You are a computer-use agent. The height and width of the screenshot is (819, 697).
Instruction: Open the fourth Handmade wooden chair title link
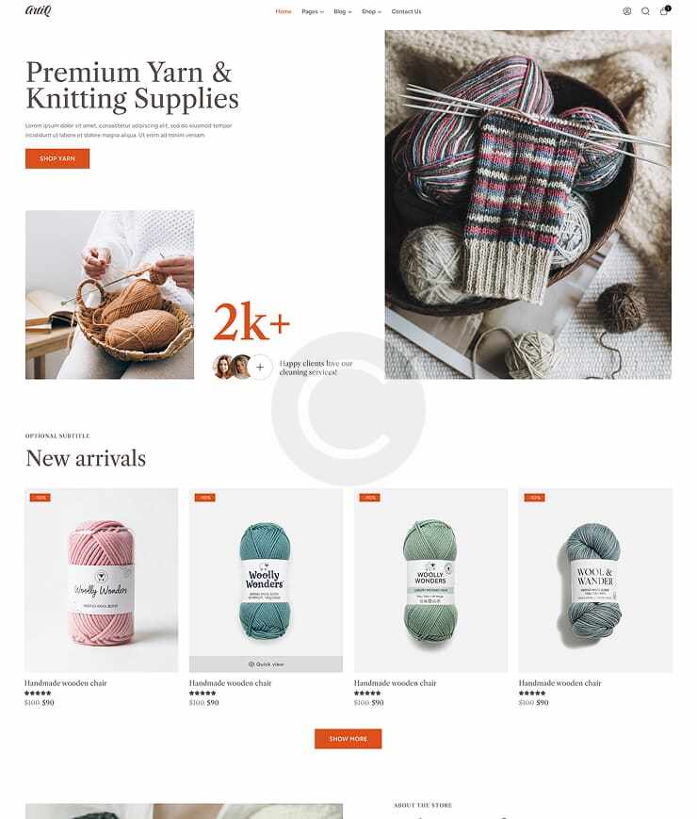[559, 682]
